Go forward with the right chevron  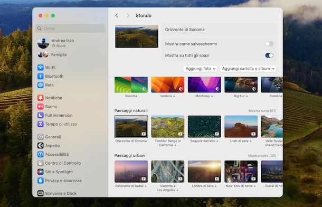click(128, 15)
